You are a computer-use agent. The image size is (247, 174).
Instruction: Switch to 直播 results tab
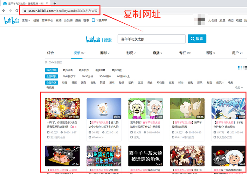[157, 53]
